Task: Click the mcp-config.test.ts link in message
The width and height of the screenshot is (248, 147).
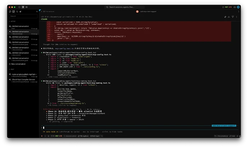Action: tap(64, 48)
